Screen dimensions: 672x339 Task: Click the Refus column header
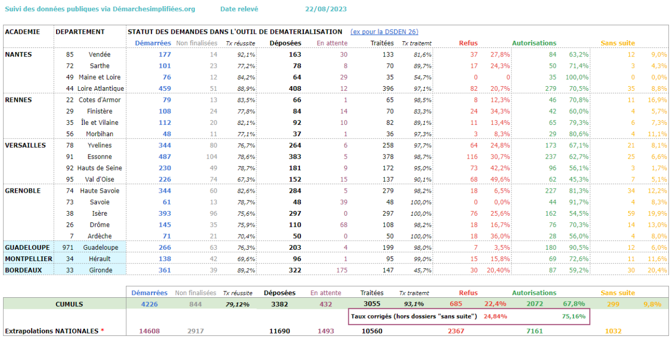[x=469, y=43]
